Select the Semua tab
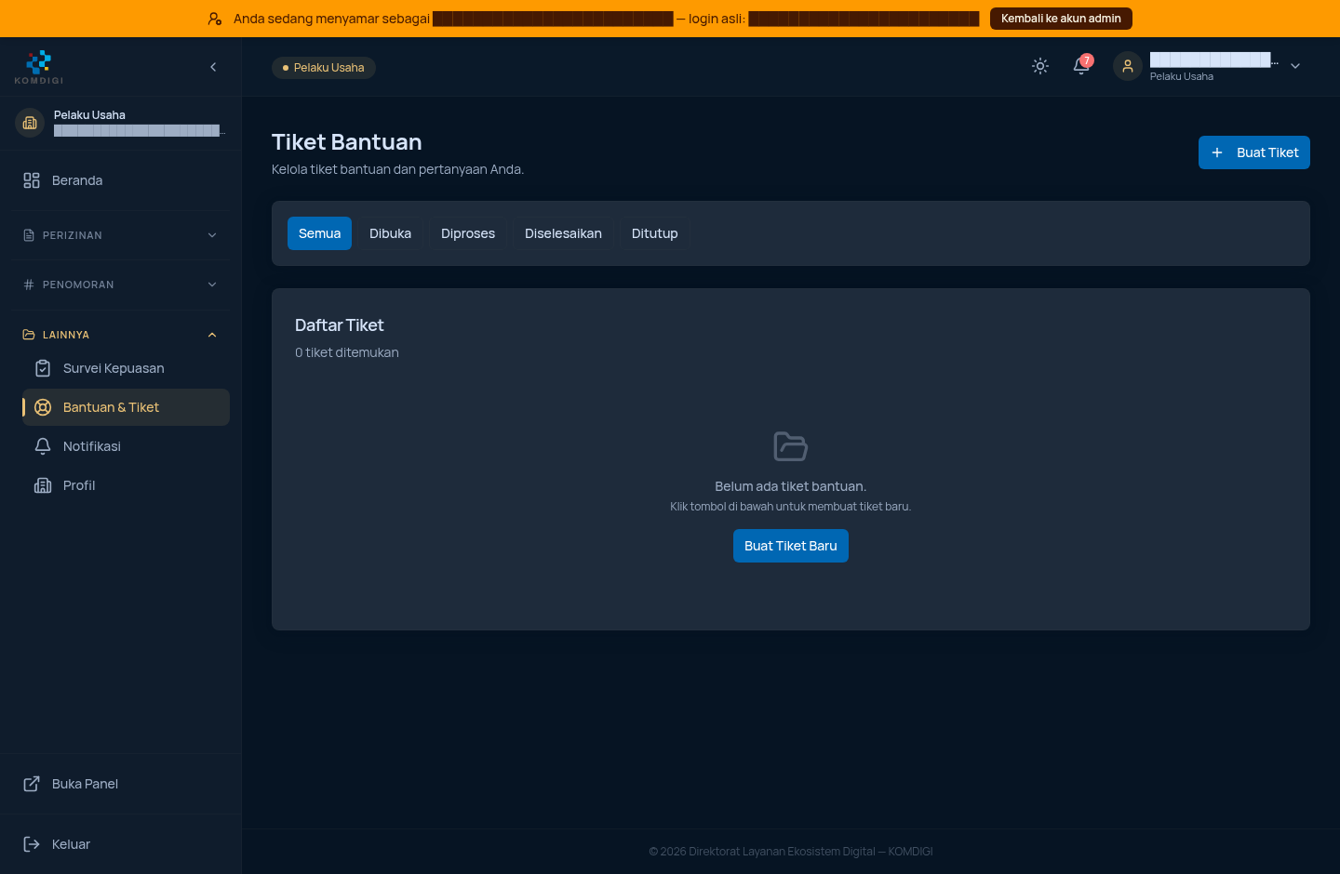1340x874 pixels. point(319,233)
